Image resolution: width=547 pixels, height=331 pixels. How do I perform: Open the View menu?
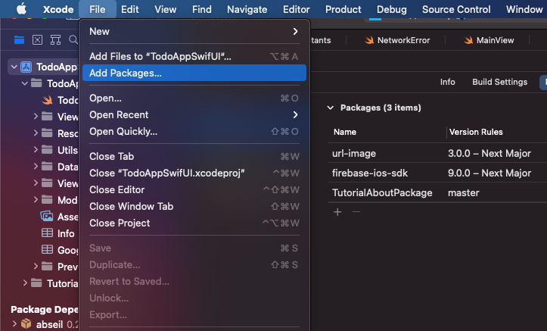166,9
